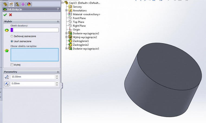Viewport: 206px width, 123px height.
Task: Increase the 10.00mm value with spinner up
Action: 57,76
